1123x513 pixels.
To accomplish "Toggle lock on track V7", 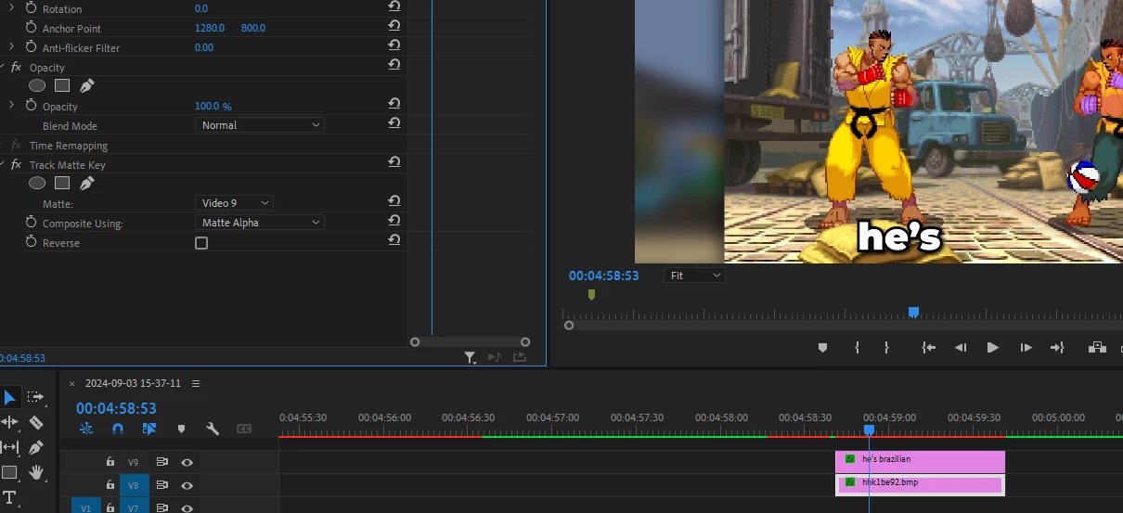I will pyautogui.click(x=110, y=507).
